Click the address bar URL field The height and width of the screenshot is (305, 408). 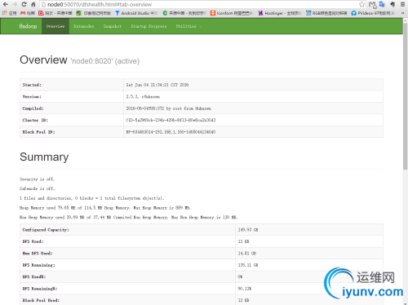(x=202, y=4)
